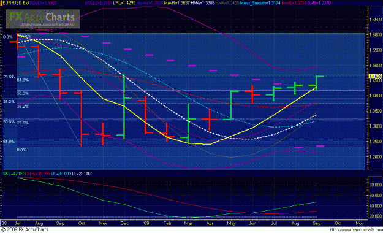Click the '09 year label on time axis

[146, 223]
